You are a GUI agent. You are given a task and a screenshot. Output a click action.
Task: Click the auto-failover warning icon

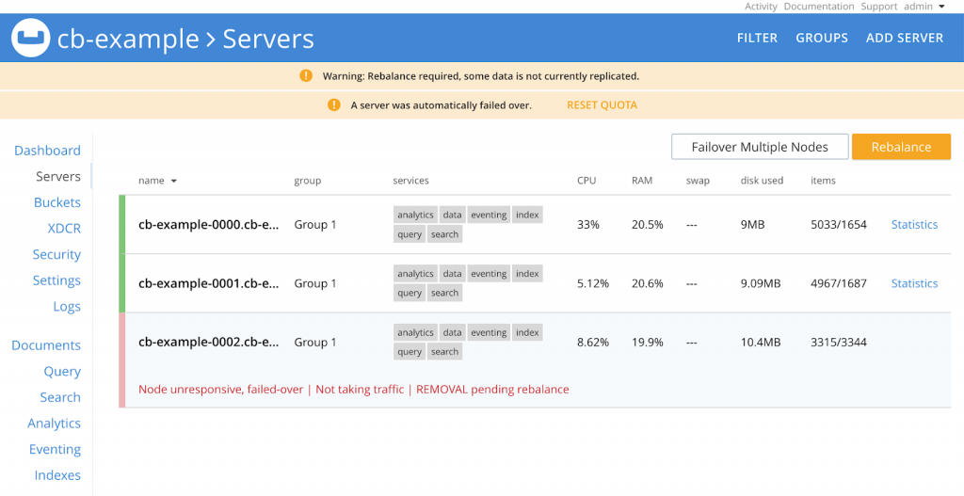[334, 104]
